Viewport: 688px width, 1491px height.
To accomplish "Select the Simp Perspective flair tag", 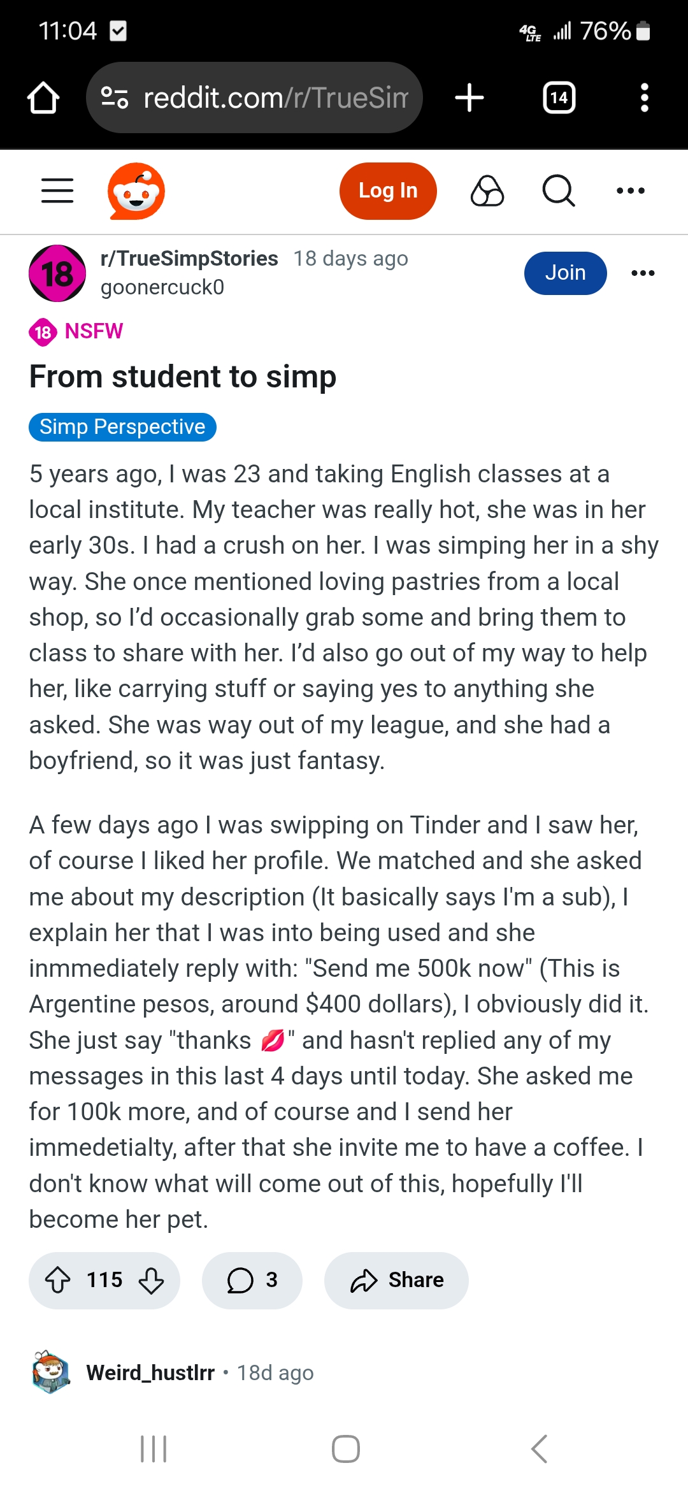I will tap(122, 427).
